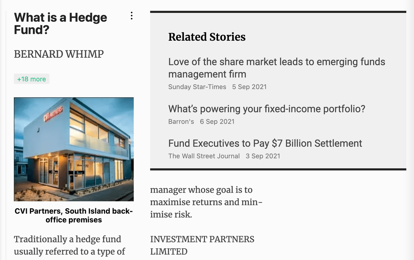The height and width of the screenshot is (260, 414).
Task: Click the Related Stories heading
Action: click(207, 37)
